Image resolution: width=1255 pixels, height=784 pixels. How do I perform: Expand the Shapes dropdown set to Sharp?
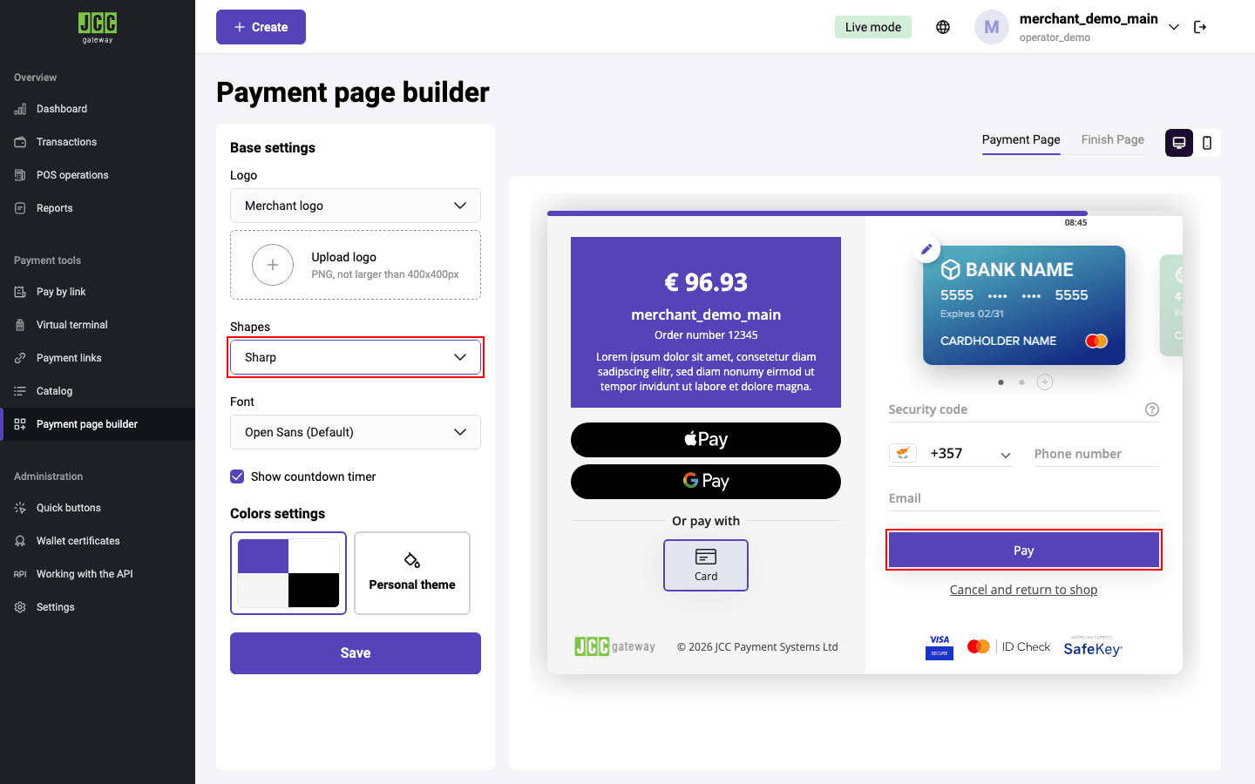356,357
